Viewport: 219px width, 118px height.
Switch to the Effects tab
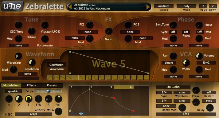pyautogui.click(x=31, y=85)
